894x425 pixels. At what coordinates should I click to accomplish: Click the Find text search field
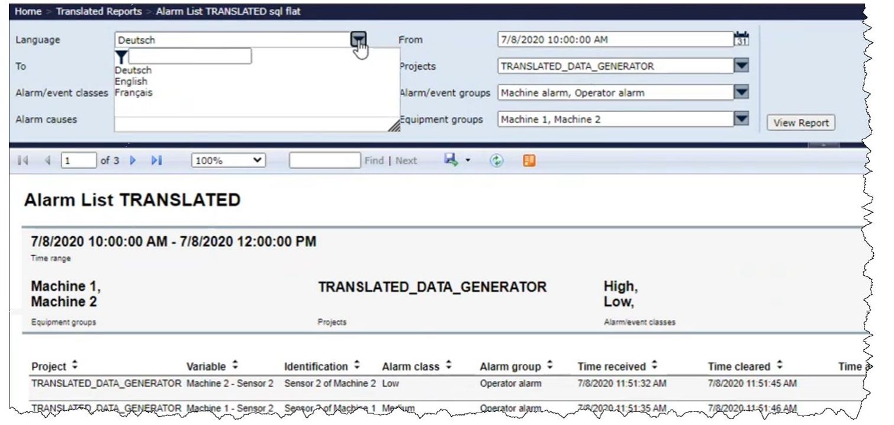(324, 160)
